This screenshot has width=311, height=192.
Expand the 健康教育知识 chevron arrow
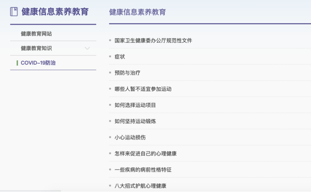pyautogui.click(x=87, y=48)
